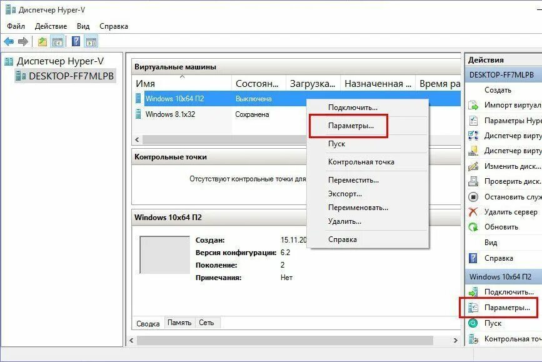Click the back navigation arrow toolbar icon

click(8, 41)
